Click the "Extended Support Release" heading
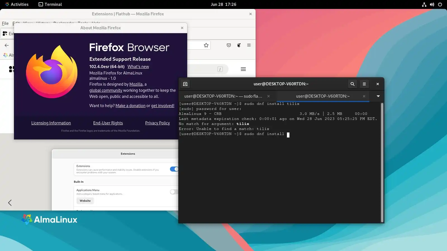The width and height of the screenshot is (447, 251). coord(120,59)
